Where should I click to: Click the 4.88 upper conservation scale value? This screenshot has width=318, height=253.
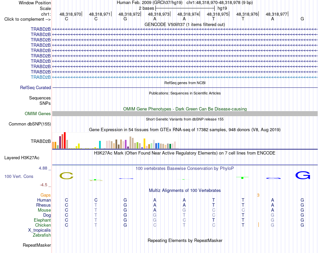(43, 168)
